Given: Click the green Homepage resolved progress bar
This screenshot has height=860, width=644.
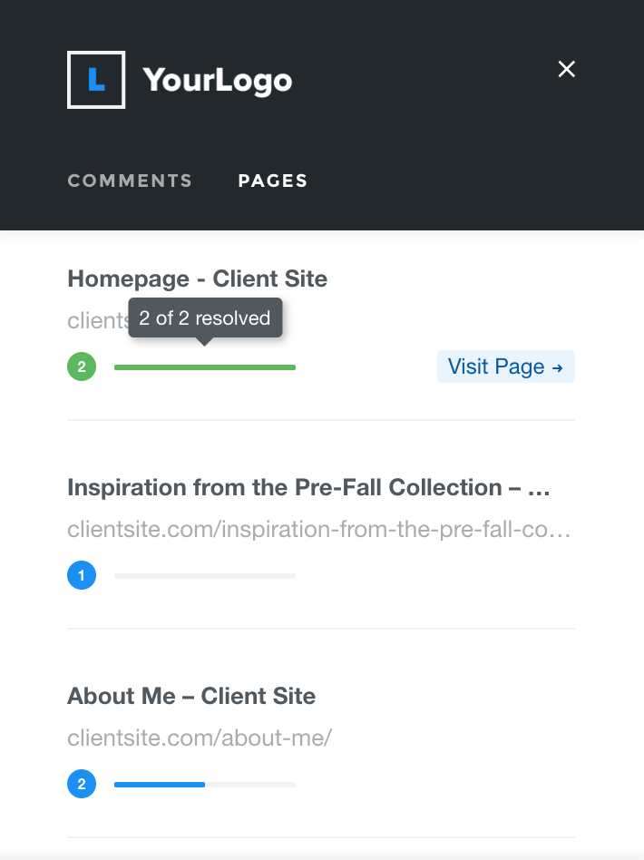Looking at the screenshot, I should click(205, 367).
